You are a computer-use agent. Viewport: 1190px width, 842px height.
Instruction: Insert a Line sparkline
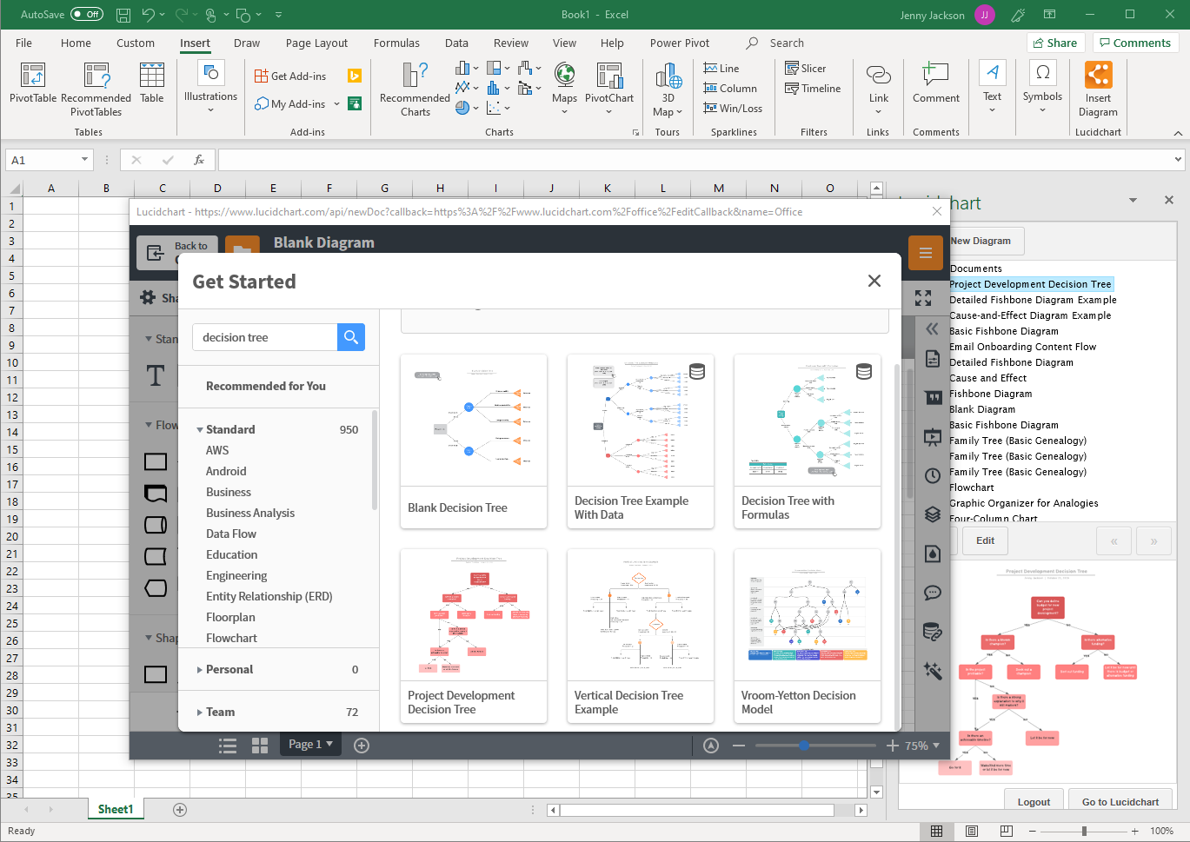tap(721, 69)
